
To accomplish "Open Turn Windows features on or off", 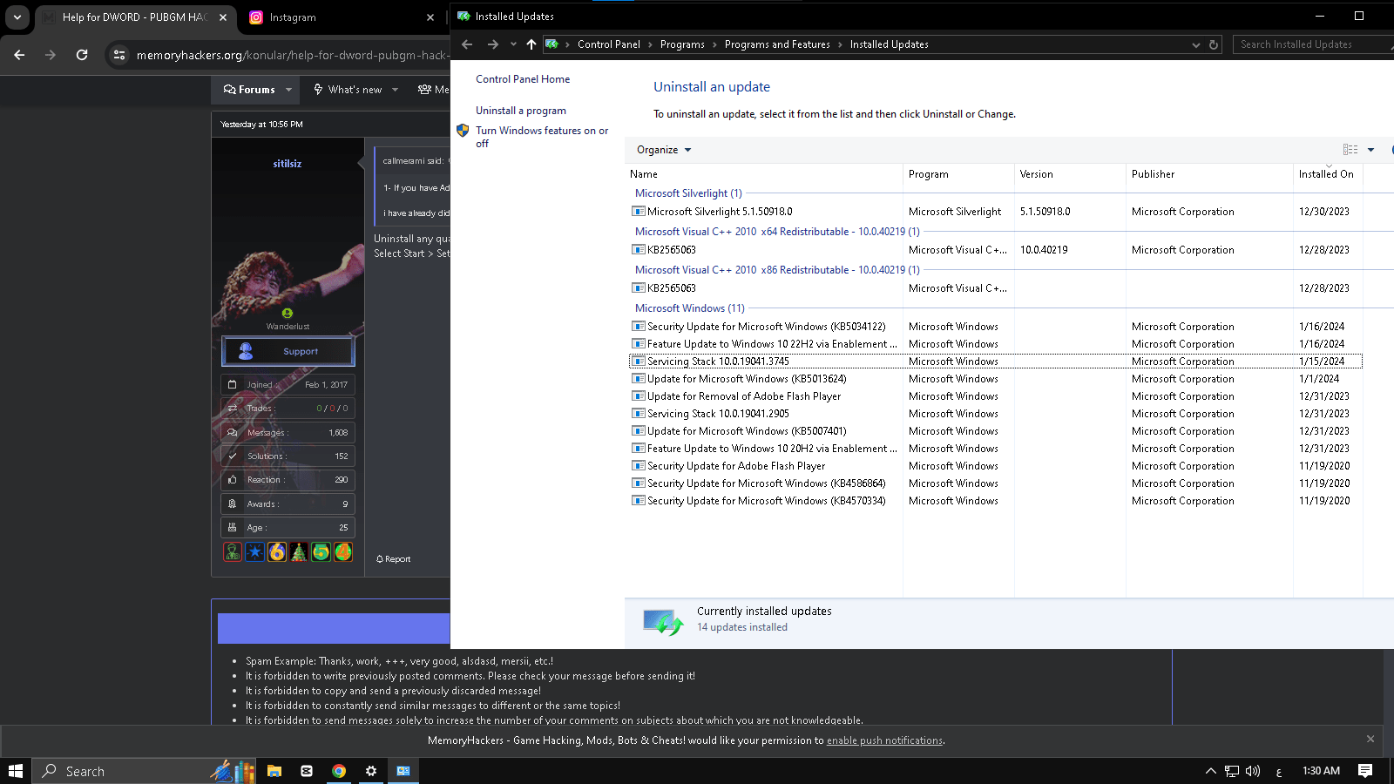I will [542, 137].
